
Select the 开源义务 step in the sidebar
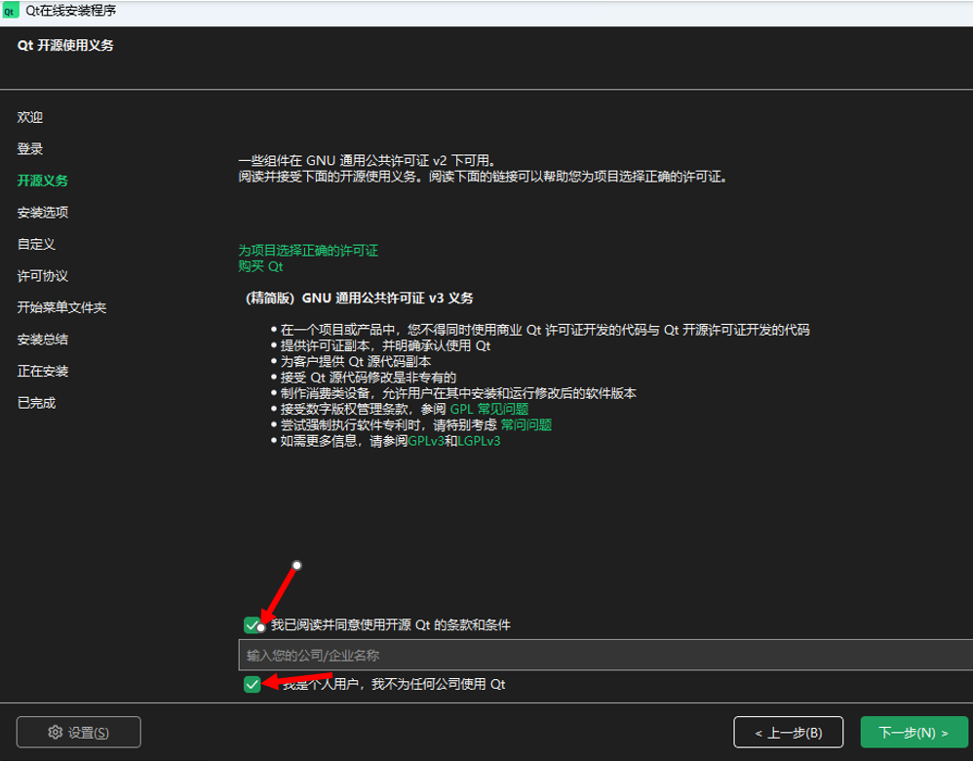[42, 180]
